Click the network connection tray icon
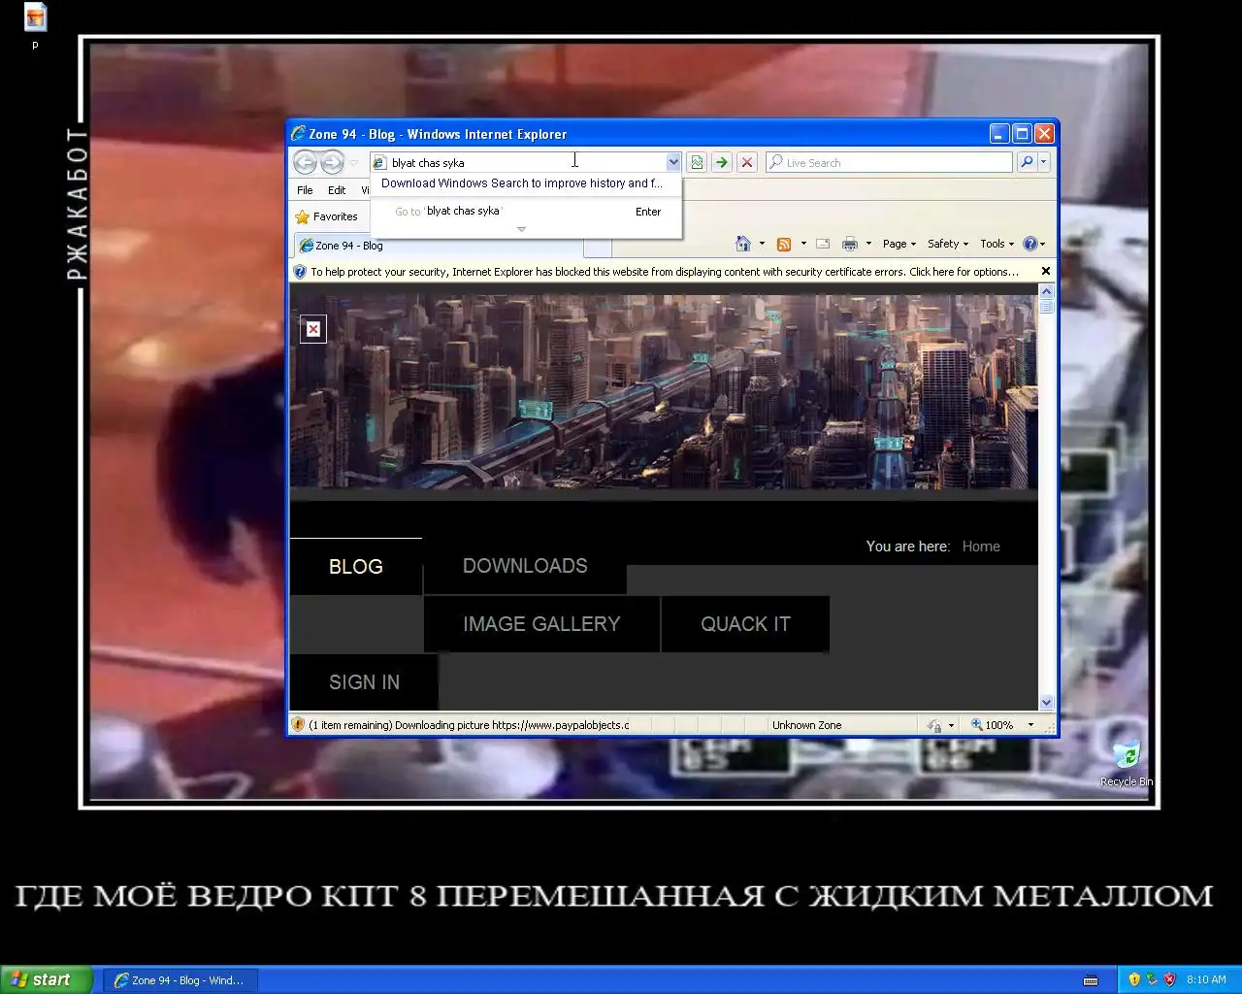1242x994 pixels. click(x=1152, y=979)
